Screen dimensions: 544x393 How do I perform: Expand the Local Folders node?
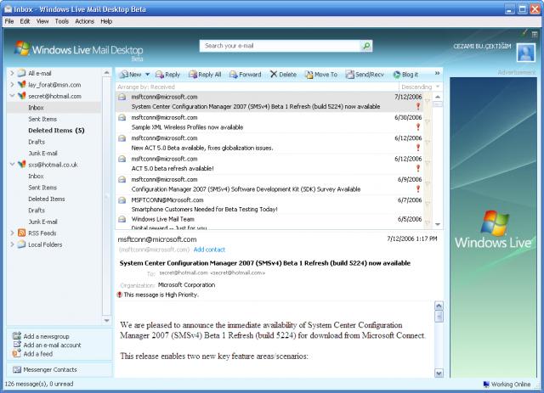point(12,244)
